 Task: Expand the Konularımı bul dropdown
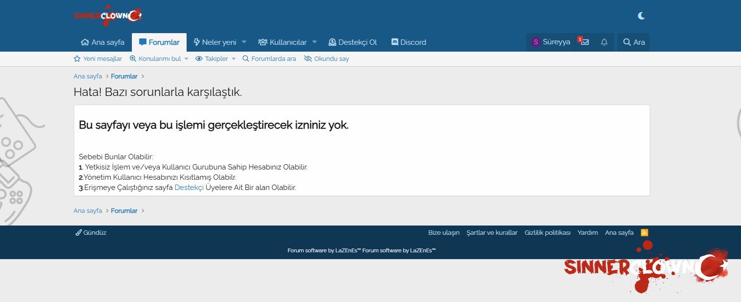pos(186,59)
